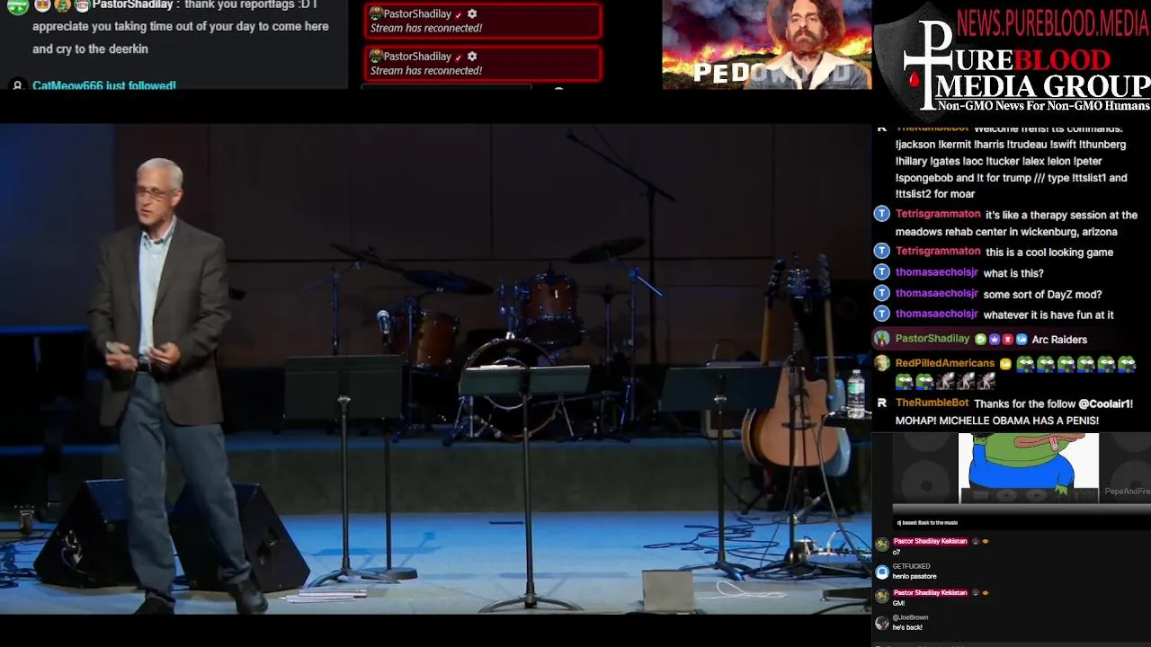The image size is (1151, 647).
Task: Open TheRumbleBot name beside 'Thanks for the follow'
Action: 932,403
